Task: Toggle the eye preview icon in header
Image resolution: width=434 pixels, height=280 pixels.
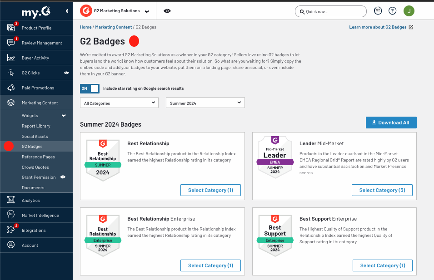Action: 167,11
